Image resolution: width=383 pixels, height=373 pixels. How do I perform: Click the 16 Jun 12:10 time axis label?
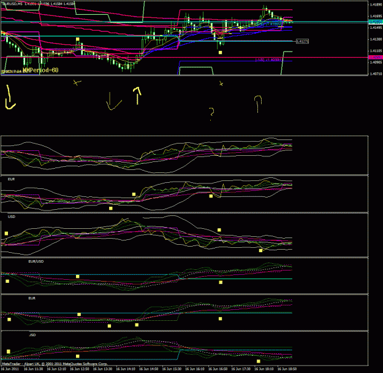(56, 369)
